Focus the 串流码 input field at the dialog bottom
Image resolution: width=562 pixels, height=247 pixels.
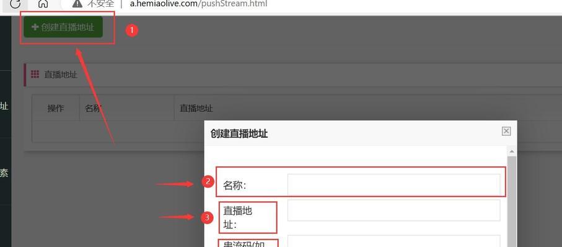(x=393, y=241)
